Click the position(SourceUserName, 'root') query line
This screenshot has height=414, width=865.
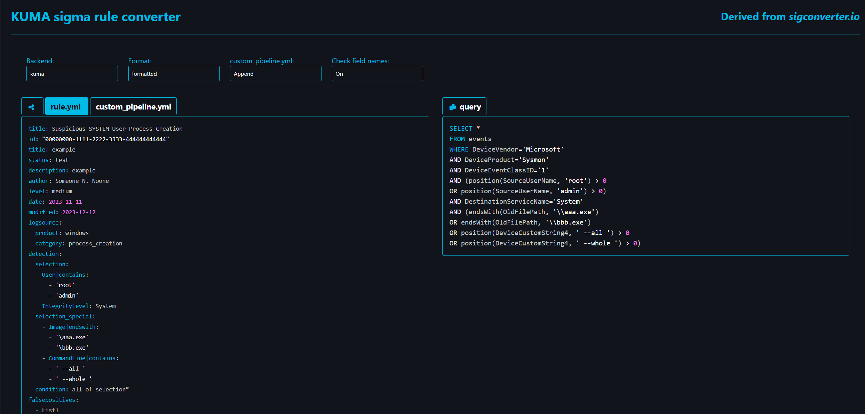pos(528,181)
